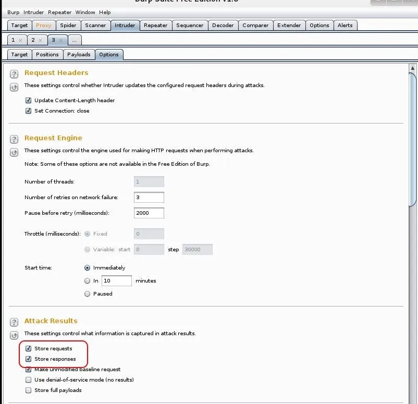This screenshot has height=404, width=418.
Task: Open help for Attack Results section
Action: click(14, 322)
